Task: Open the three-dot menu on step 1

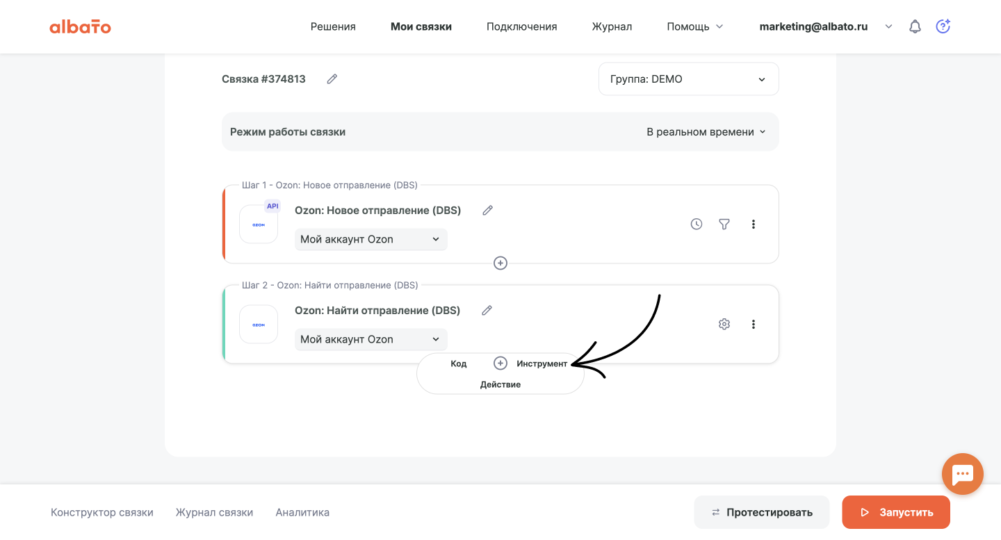Action: (x=754, y=224)
